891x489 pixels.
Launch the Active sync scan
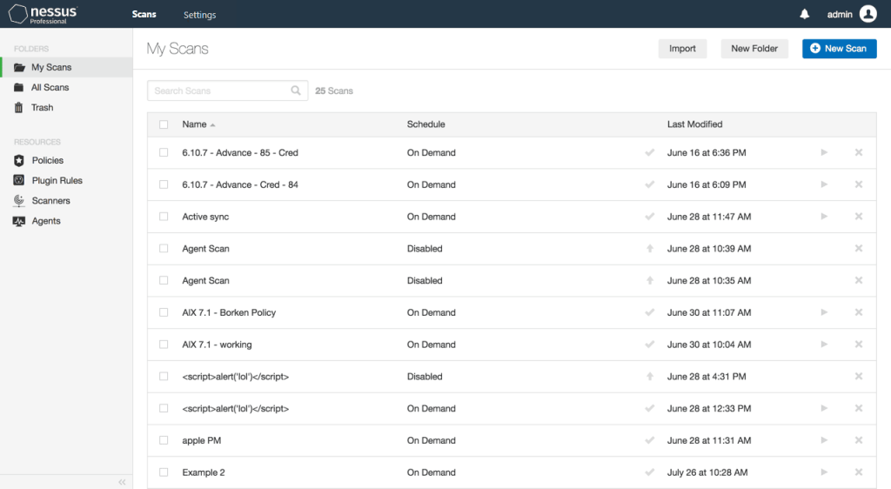[x=824, y=217]
